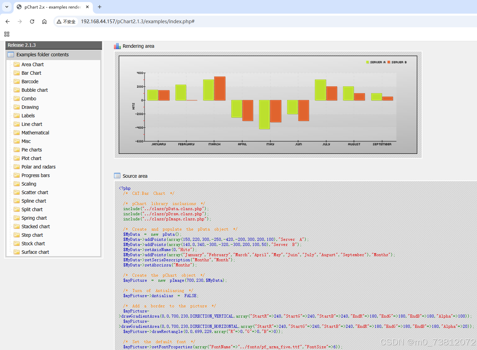Click the Server A green legend swatch
Image resolution: width=477 pixels, height=350 pixels.
pos(367,62)
